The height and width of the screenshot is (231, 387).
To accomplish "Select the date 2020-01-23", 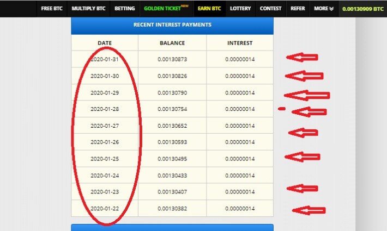I will click(x=105, y=192).
